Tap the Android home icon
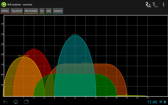Viewport: 168px width, 105px height. (16, 102)
